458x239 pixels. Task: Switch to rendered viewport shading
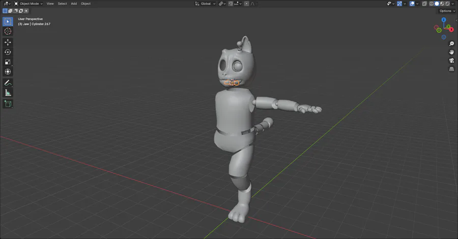447,4
